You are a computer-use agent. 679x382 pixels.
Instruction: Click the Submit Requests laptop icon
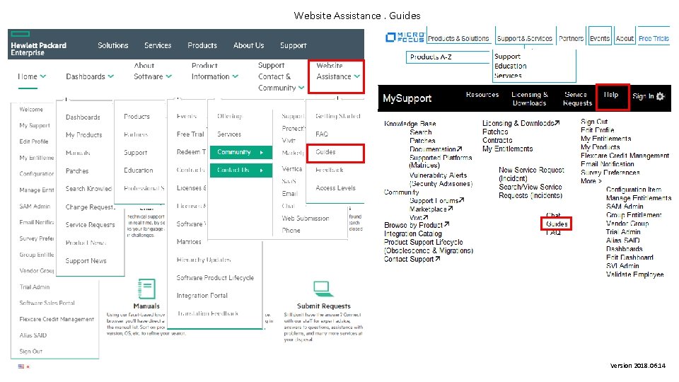[322, 288]
